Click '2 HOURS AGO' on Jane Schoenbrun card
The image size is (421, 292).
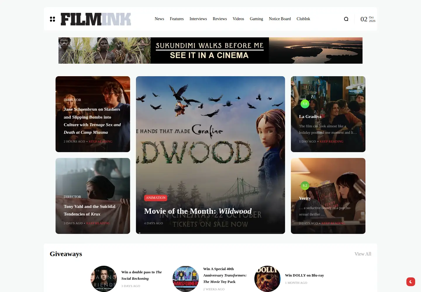click(x=74, y=141)
